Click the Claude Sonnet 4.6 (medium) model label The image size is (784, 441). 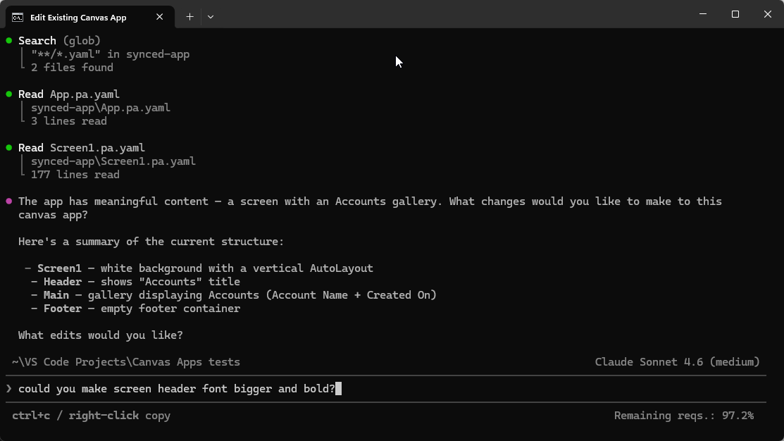point(677,362)
